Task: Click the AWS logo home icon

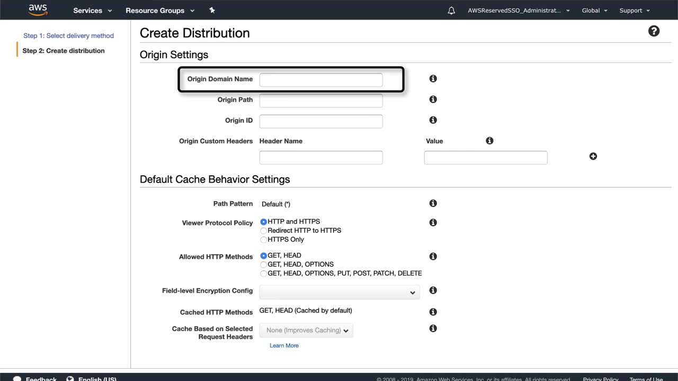Action: [38, 10]
